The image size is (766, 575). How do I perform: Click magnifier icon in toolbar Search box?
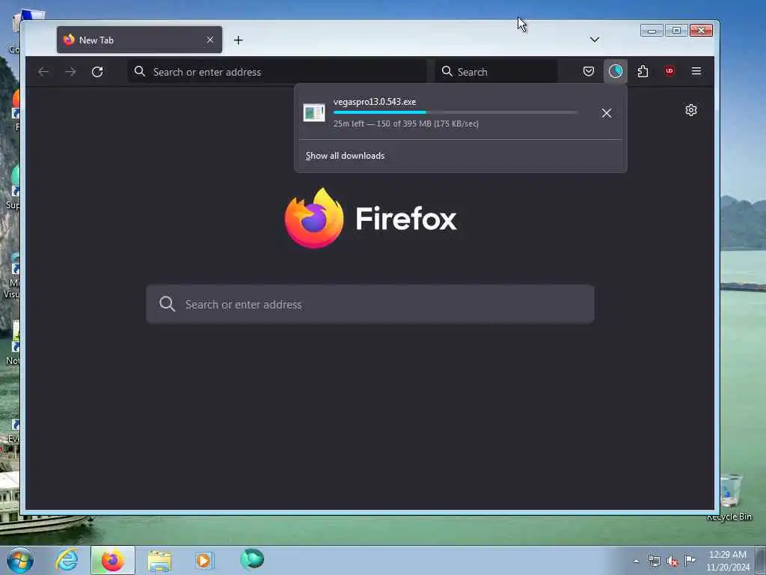[447, 71]
